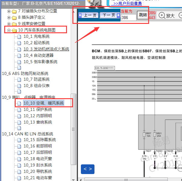Open 10_8 组合仪表 page
182x181 pixels.
(37, 86)
